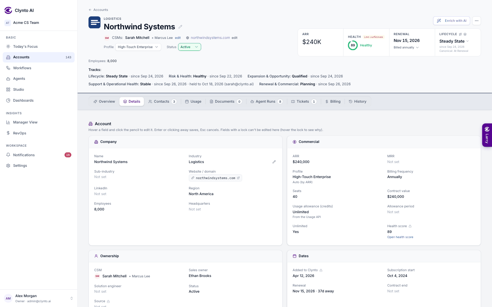Click the lock icon next to Health score
Image resolution: width=492 pixels, height=307 pixels.
(x=410, y=226)
